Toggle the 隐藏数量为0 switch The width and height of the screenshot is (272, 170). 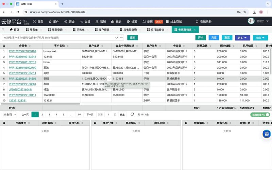click(260, 115)
